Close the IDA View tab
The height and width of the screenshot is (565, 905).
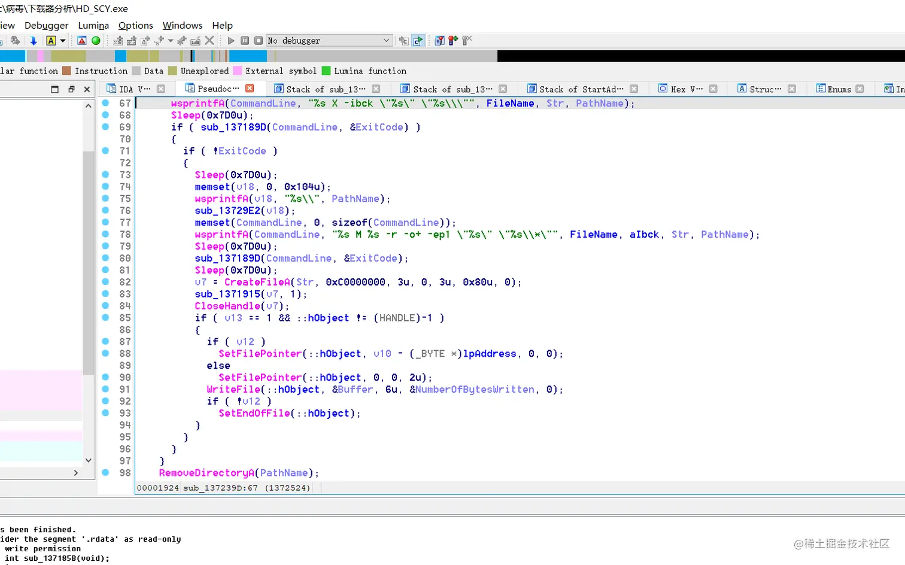click(x=160, y=89)
